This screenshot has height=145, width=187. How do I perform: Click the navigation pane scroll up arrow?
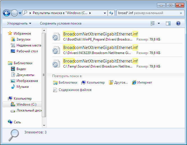point(44,30)
